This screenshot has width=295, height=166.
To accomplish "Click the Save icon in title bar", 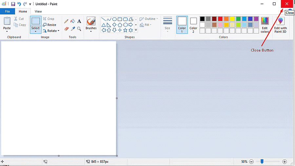I will (13, 4).
